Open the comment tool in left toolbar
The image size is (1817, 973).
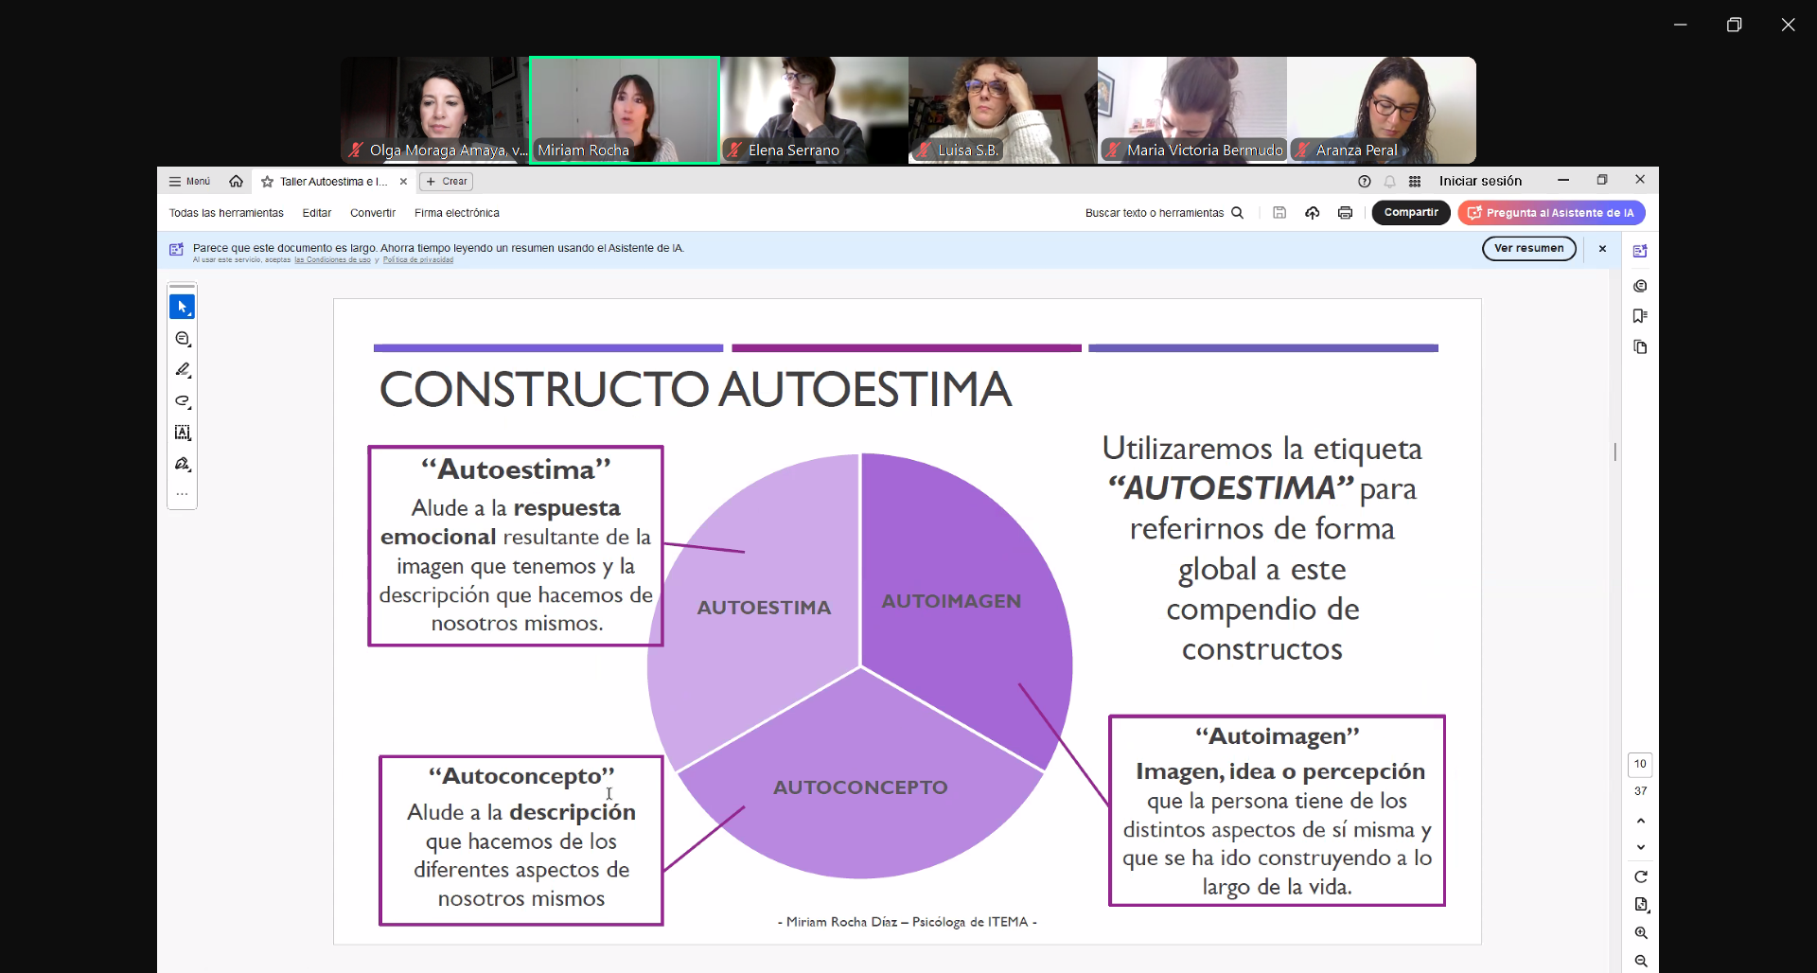(183, 339)
